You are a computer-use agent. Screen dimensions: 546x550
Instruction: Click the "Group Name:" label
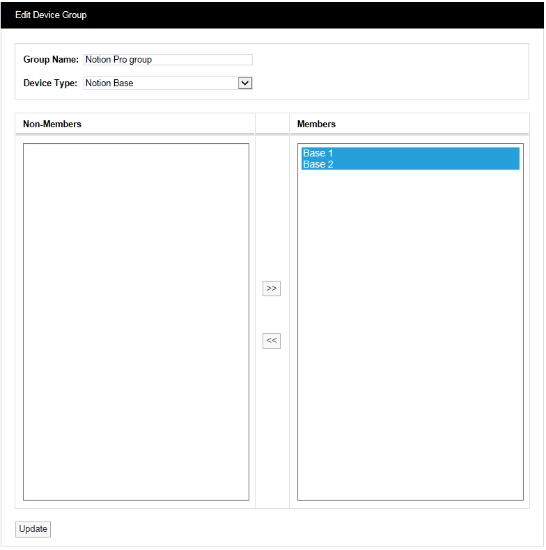point(51,60)
